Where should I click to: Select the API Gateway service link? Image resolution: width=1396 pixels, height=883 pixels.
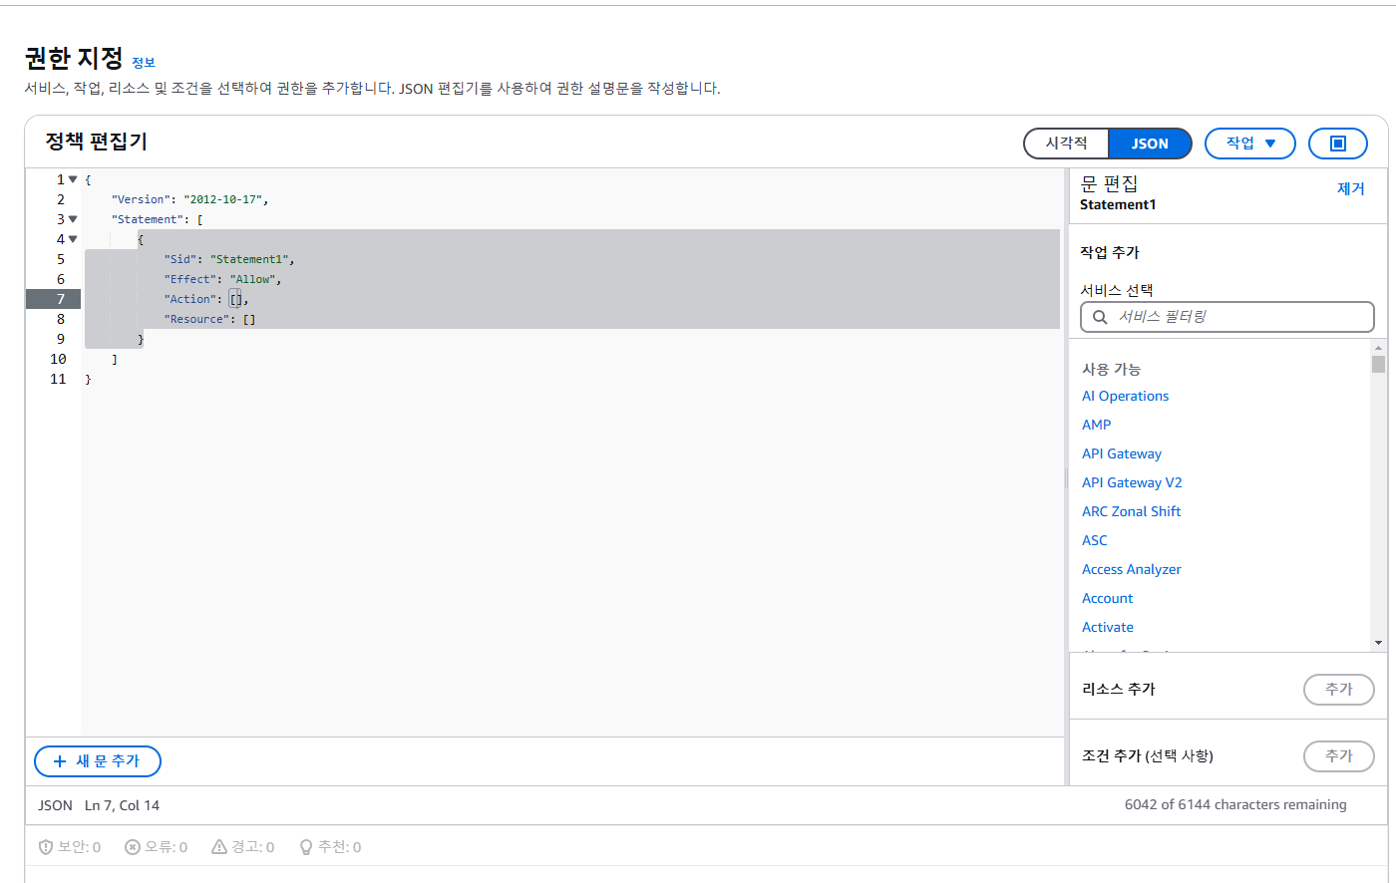[1122, 453]
